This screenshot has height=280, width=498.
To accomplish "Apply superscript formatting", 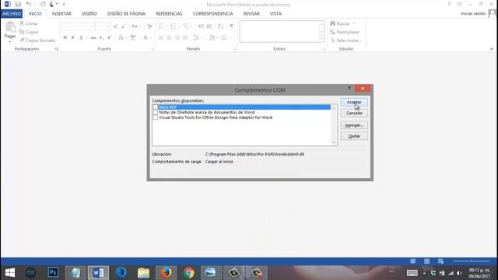I will [109, 37].
